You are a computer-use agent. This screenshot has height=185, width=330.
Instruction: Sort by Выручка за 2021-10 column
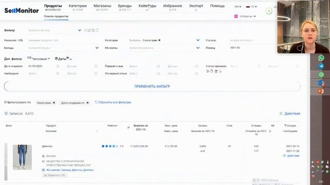141,127
